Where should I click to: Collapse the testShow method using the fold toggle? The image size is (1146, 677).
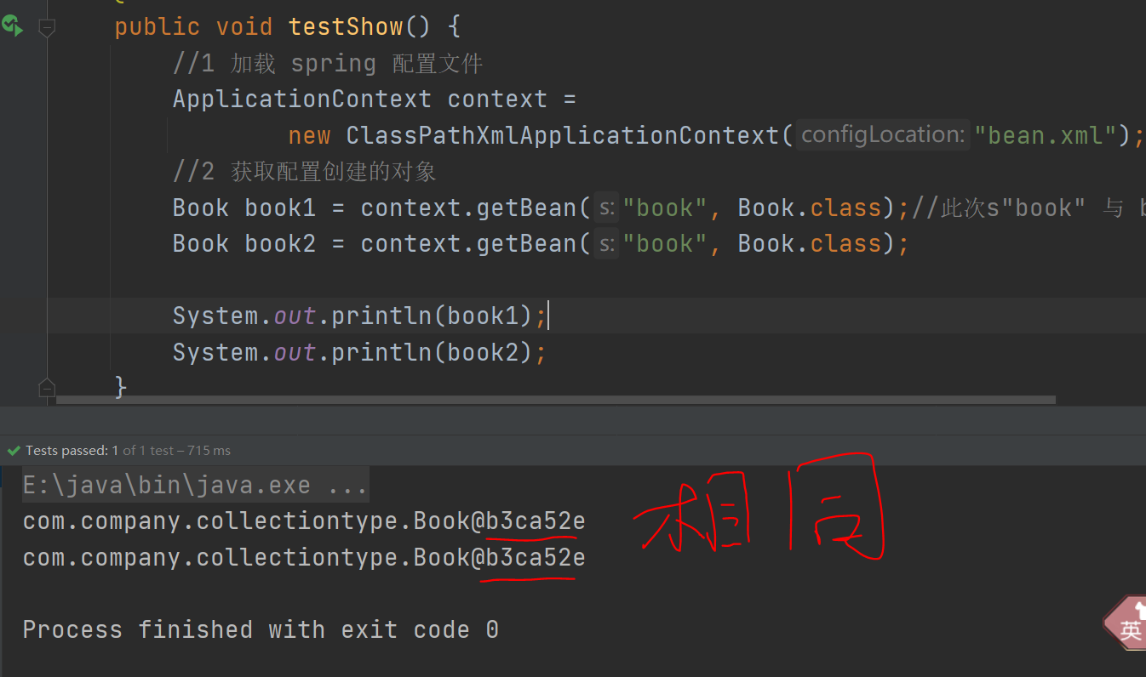[47, 28]
